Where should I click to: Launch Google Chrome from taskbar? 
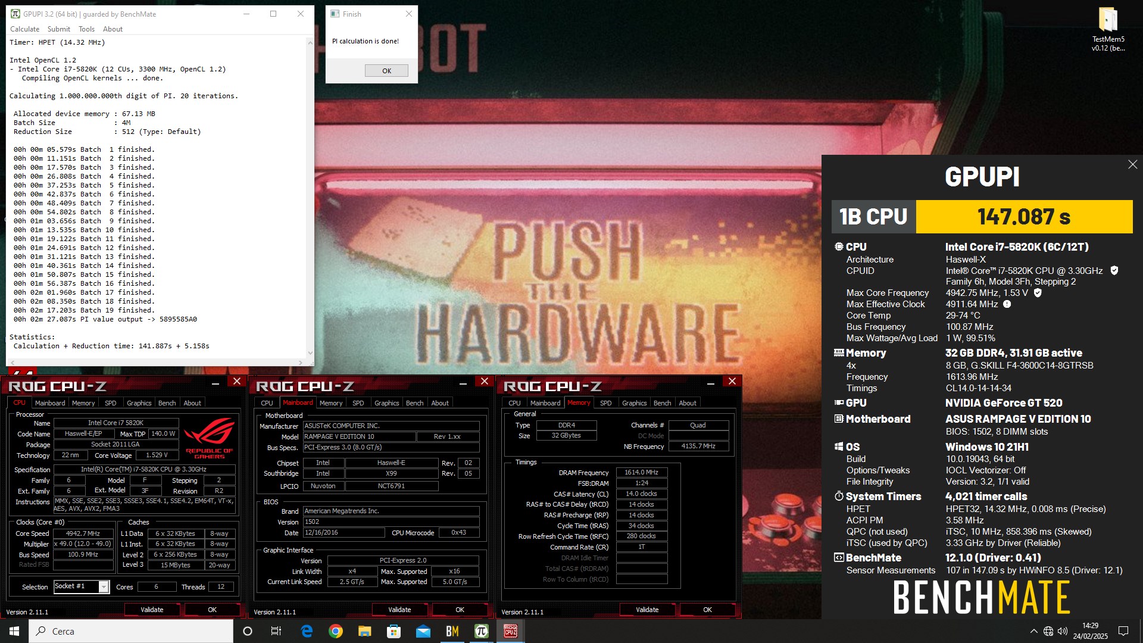pyautogui.click(x=336, y=631)
